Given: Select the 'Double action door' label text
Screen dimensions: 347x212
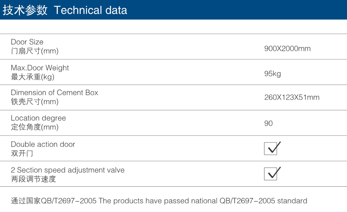Looking at the screenshot, I should [x=43, y=144].
